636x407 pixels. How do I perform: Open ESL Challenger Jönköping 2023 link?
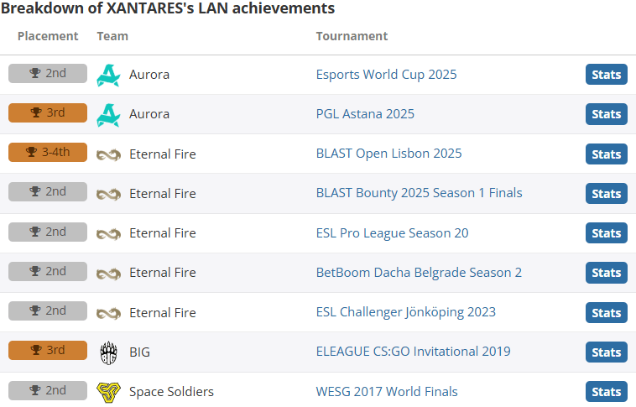pos(405,312)
